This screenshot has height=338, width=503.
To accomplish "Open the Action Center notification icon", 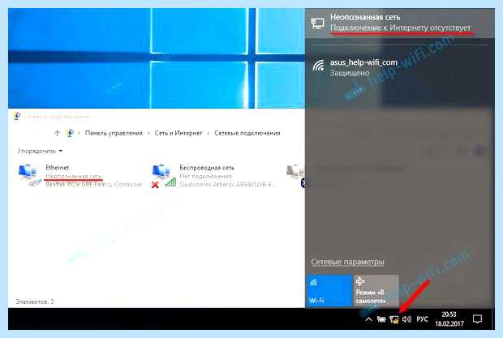I will click(x=477, y=319).
